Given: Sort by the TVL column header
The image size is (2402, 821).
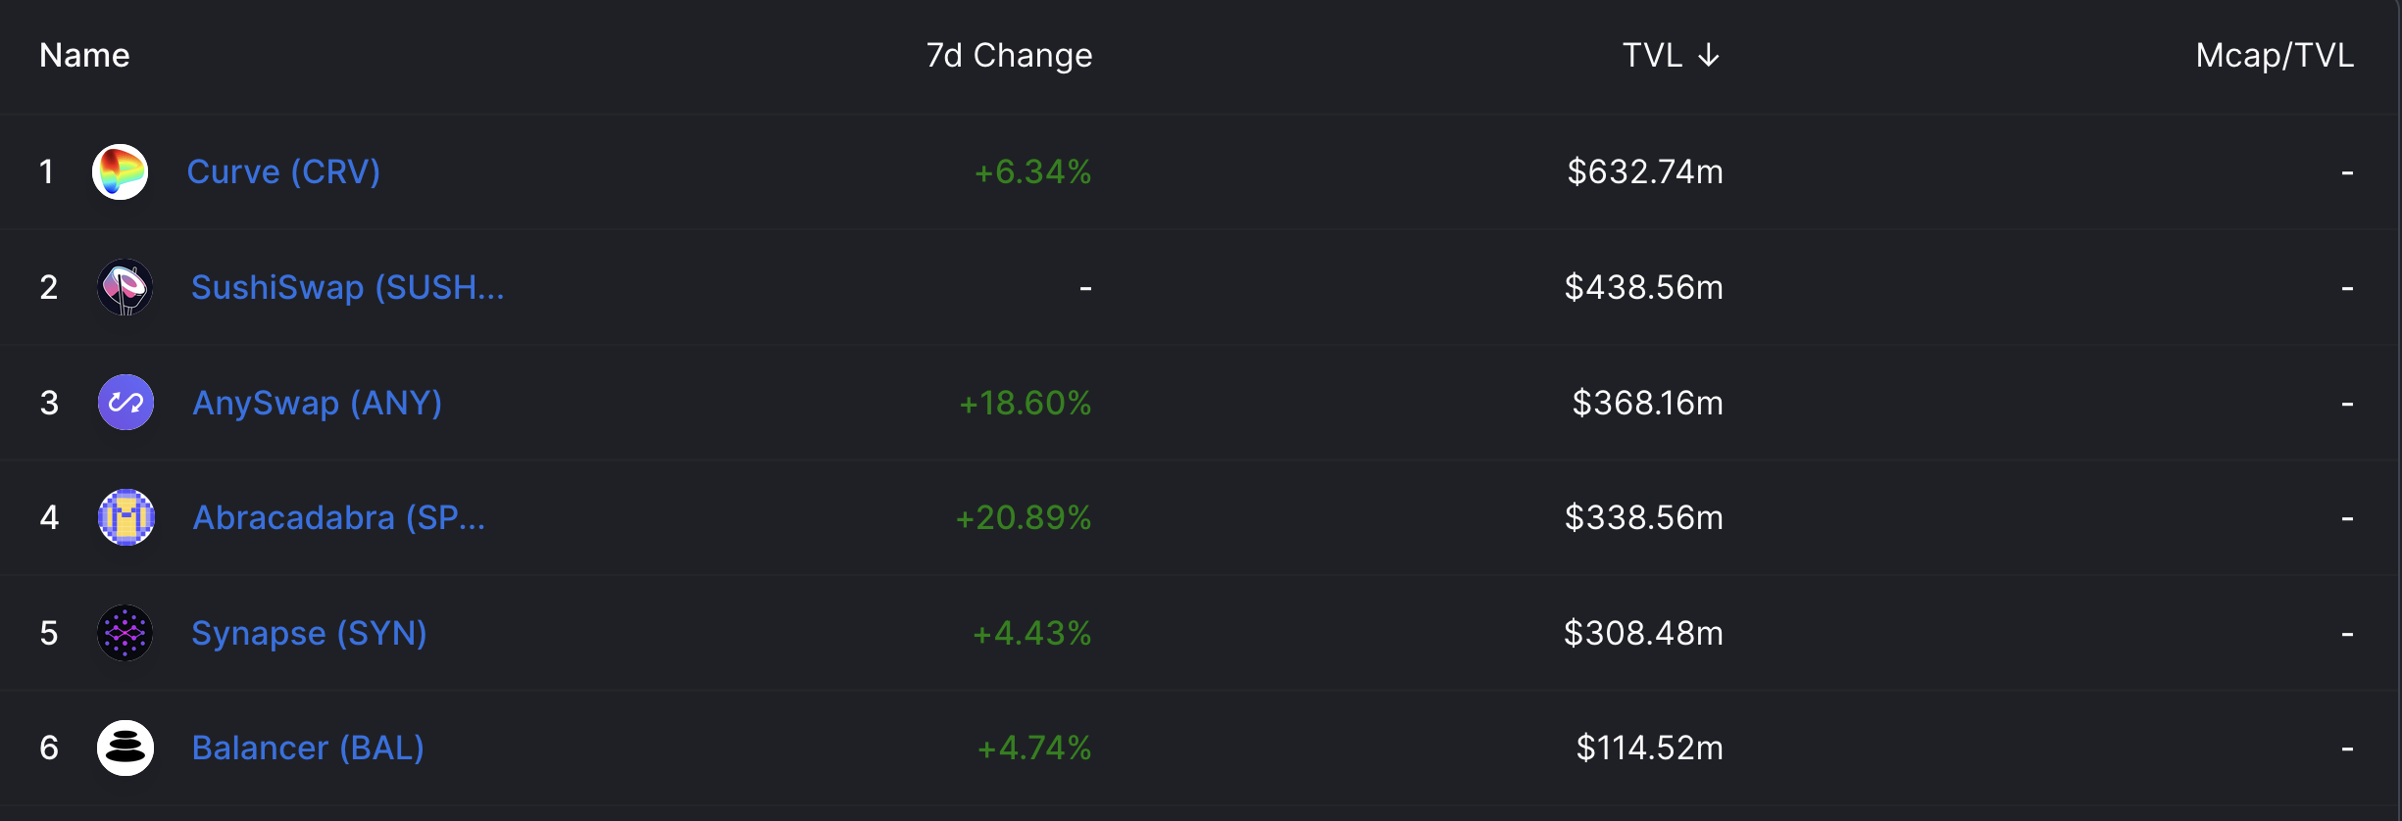Looking at the screenshot, I should tap(1652, 56).
